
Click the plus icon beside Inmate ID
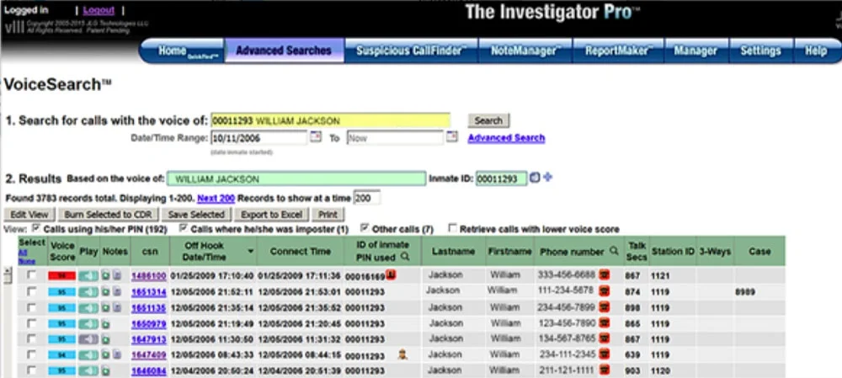coord(547,178)
